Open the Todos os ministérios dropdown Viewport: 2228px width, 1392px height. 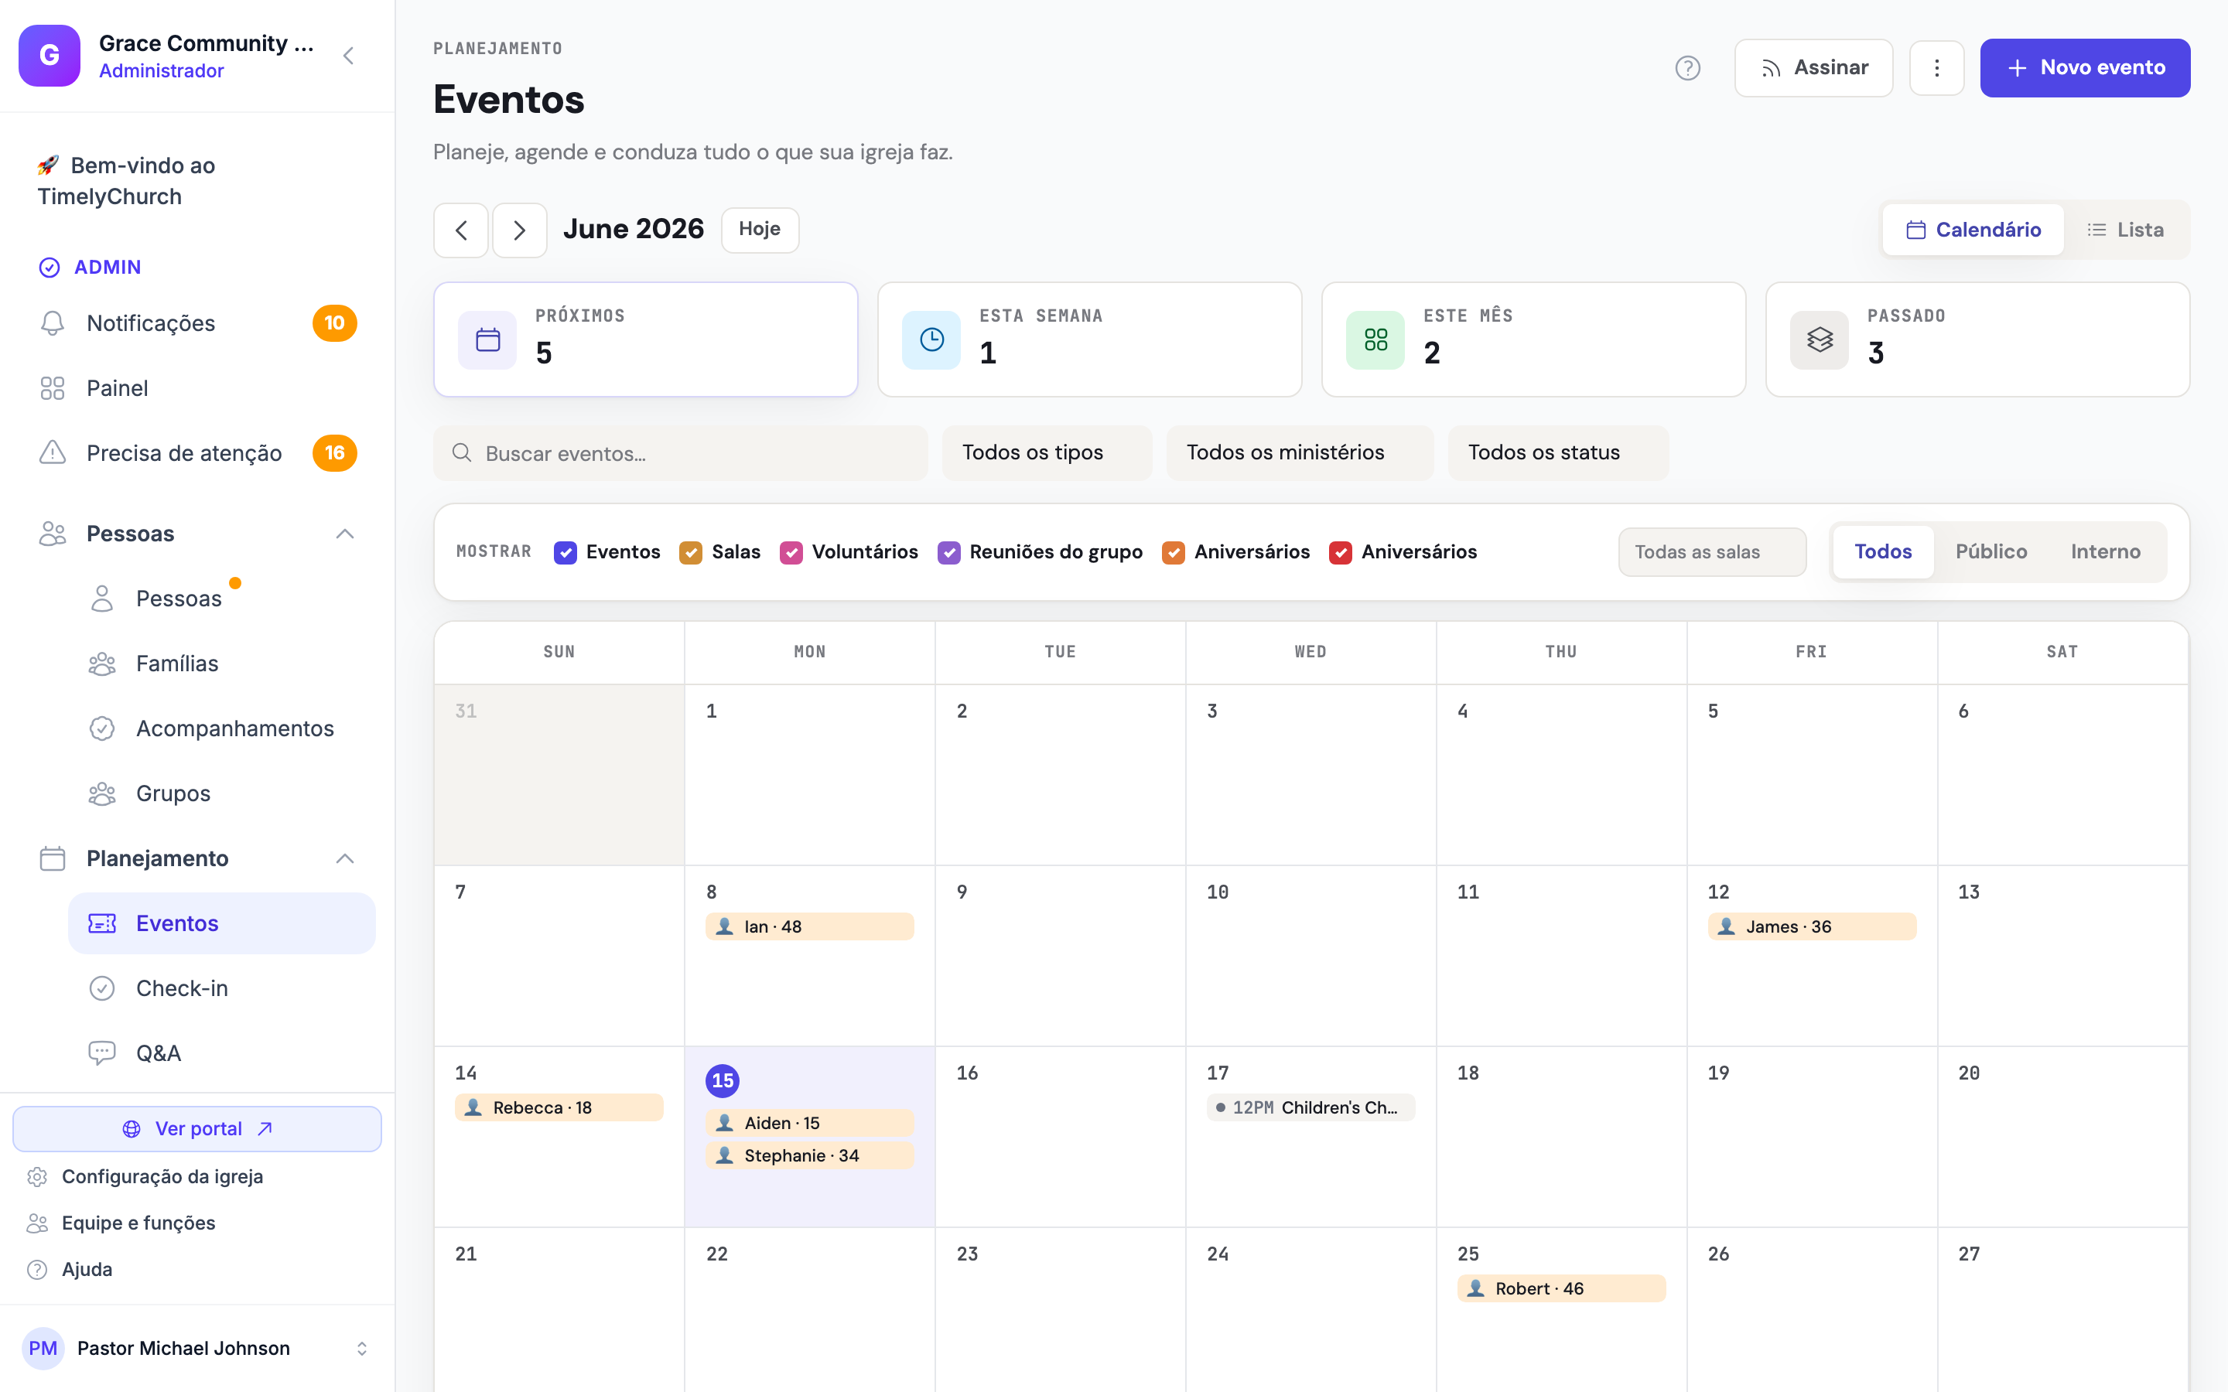[1300, 453]
